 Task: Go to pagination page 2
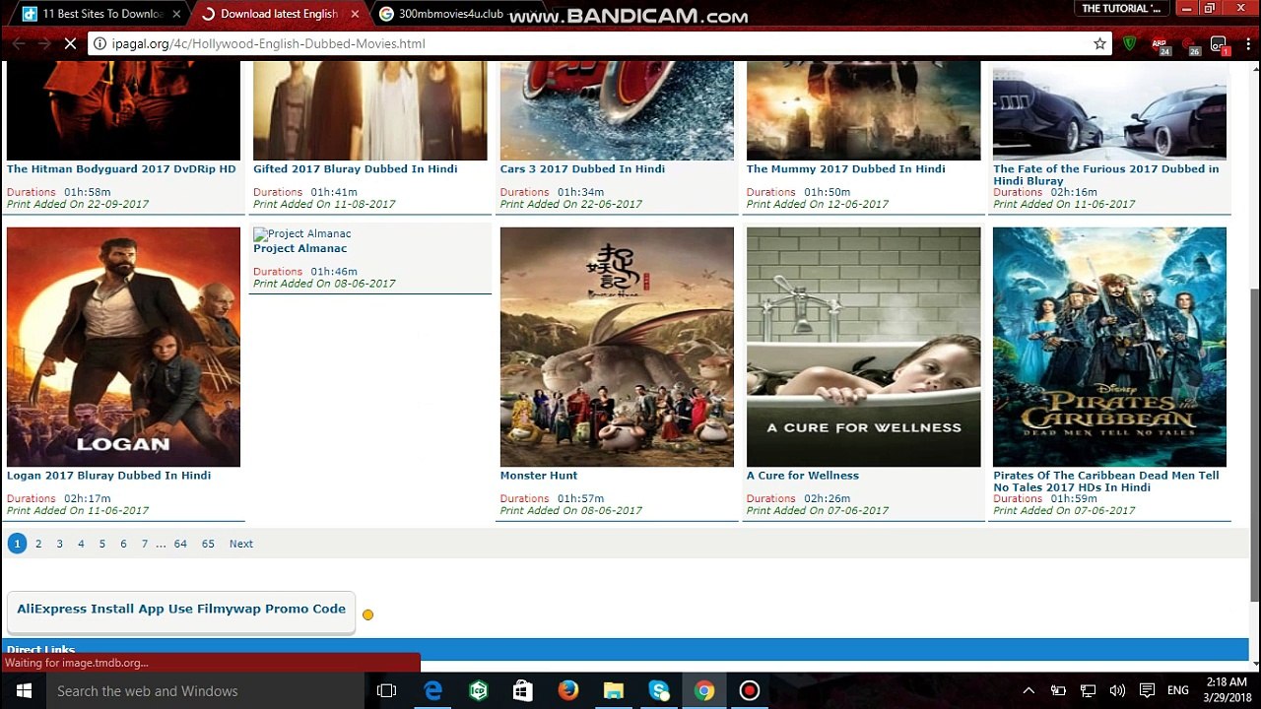pyautogui.click(x=38, y=544)
